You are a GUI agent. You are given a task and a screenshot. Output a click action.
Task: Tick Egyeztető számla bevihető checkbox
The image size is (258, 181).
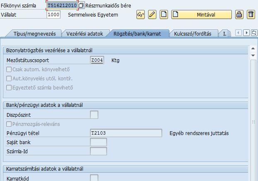(9, 87)
